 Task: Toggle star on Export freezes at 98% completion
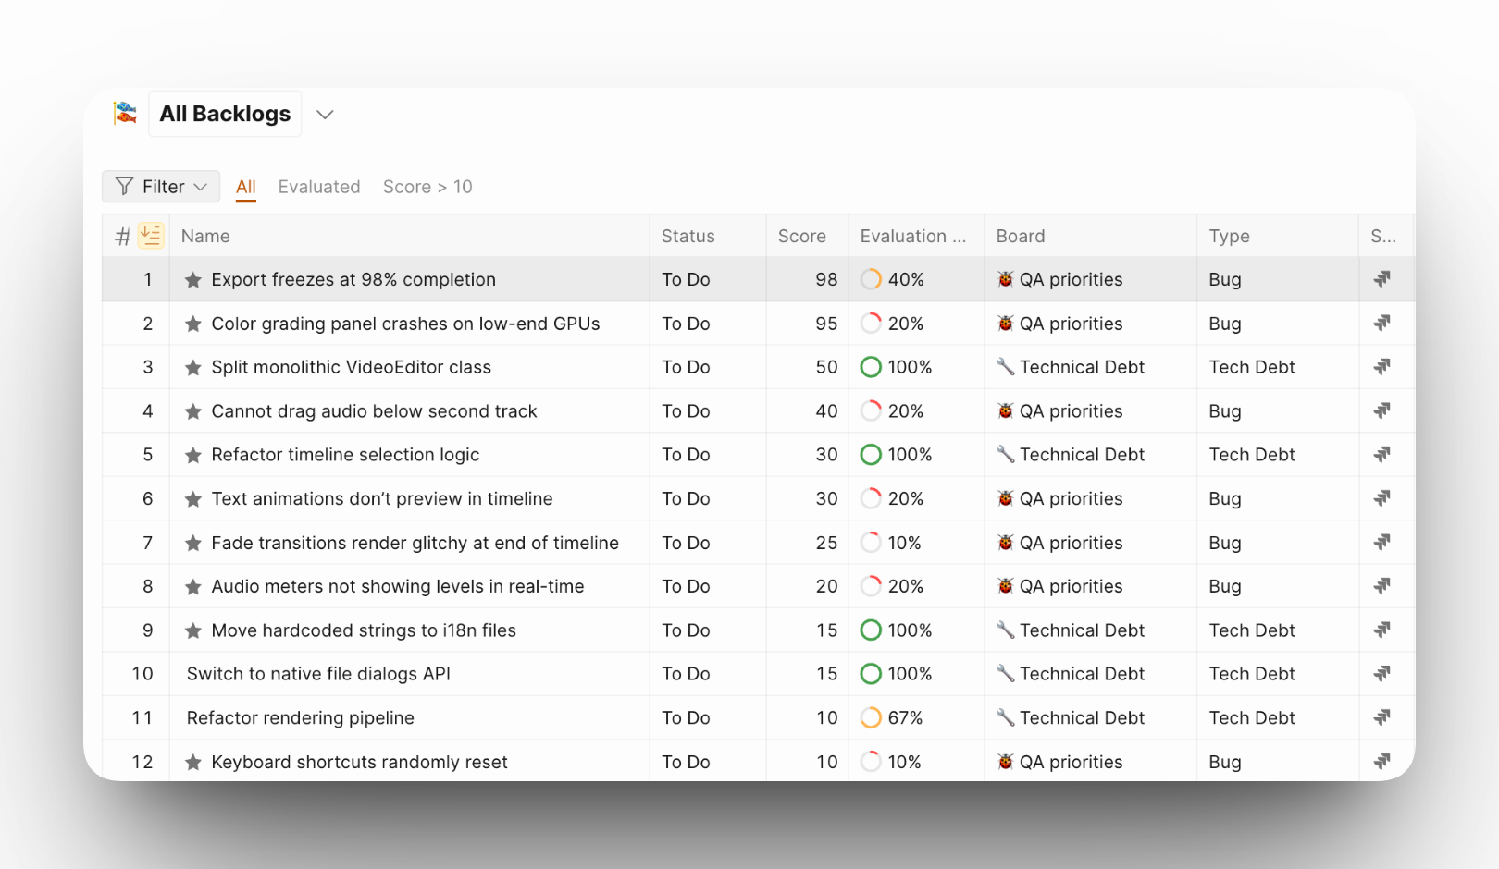pyautogui.click(x=193, y=280)
